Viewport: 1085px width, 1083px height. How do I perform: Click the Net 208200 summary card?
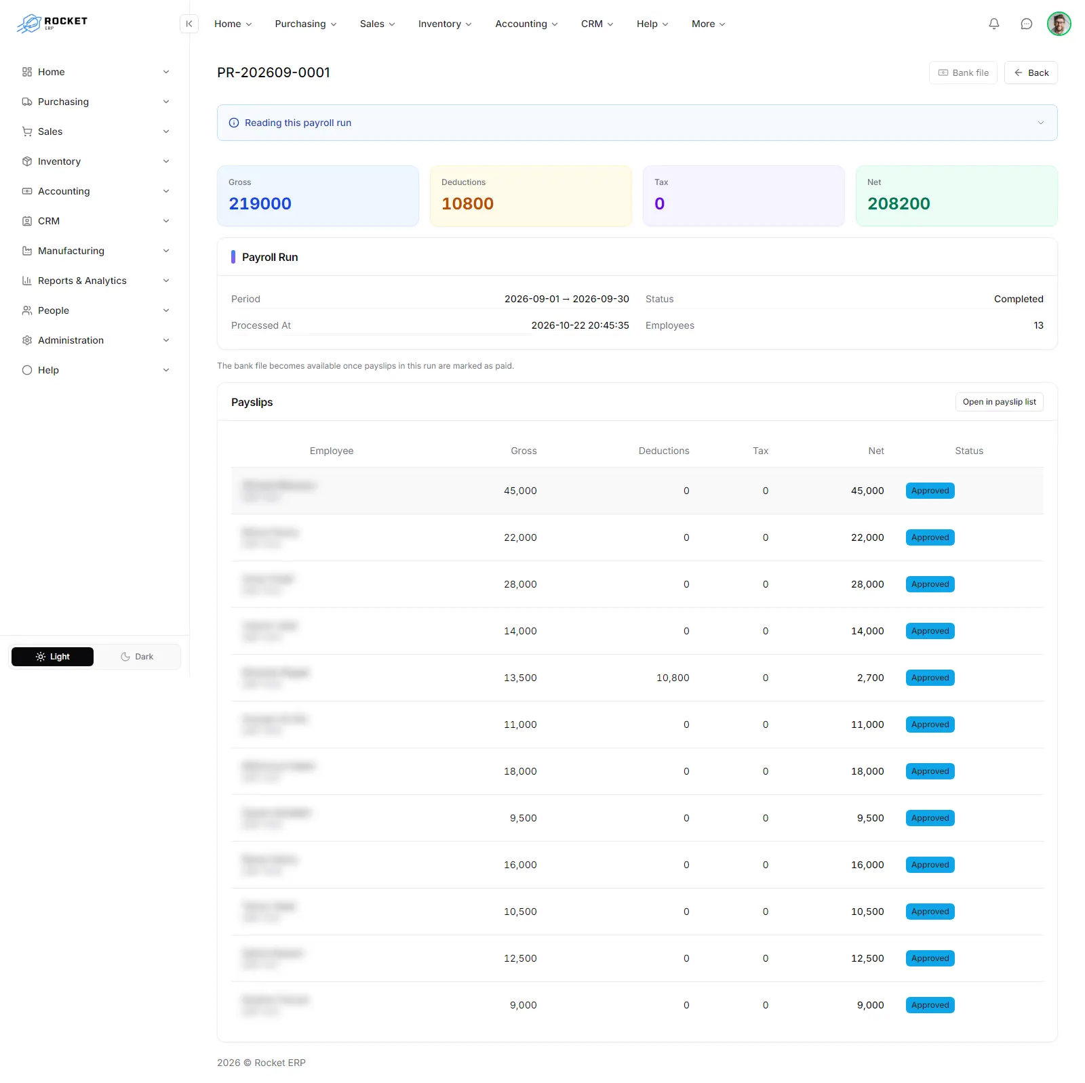pos(956,196)
